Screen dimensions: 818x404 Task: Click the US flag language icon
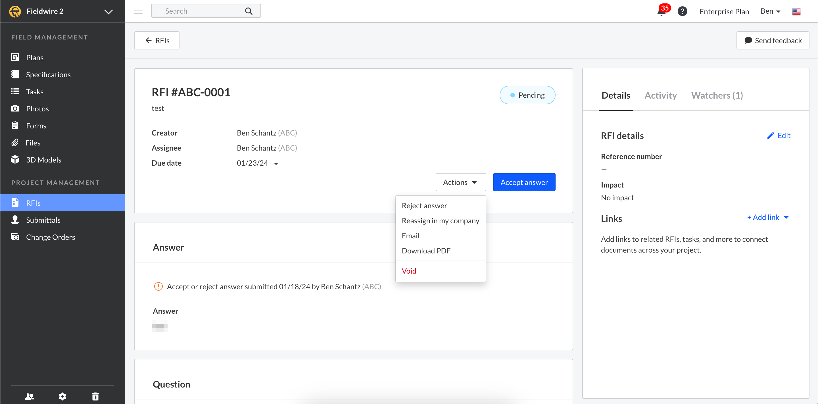796,11
